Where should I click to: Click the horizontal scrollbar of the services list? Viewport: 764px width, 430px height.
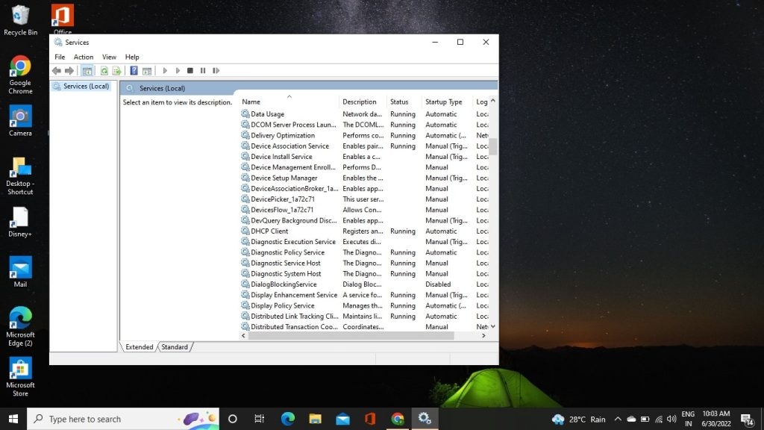[x=351, y=337]
